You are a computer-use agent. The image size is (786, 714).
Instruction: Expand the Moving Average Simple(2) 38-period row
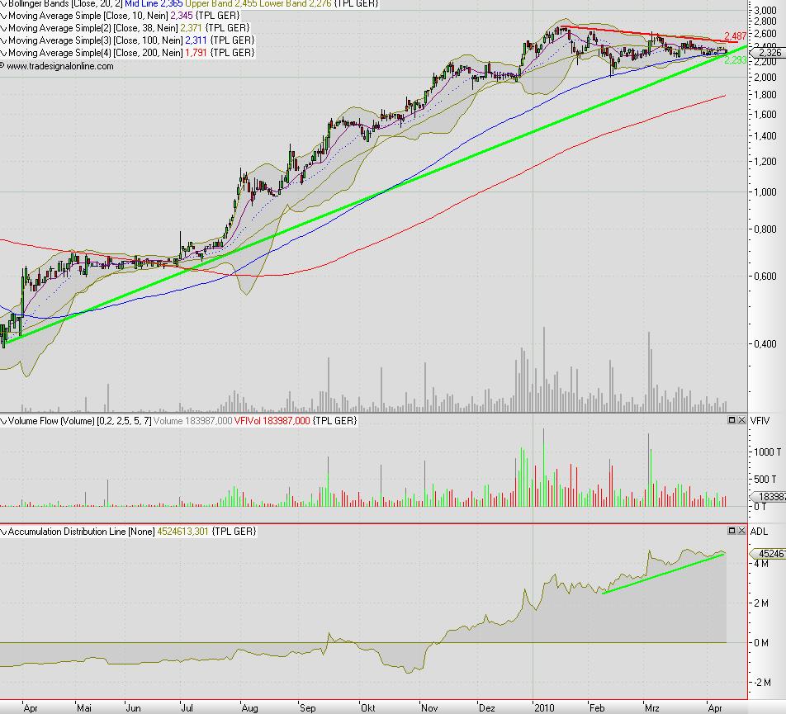click(4, 27)
